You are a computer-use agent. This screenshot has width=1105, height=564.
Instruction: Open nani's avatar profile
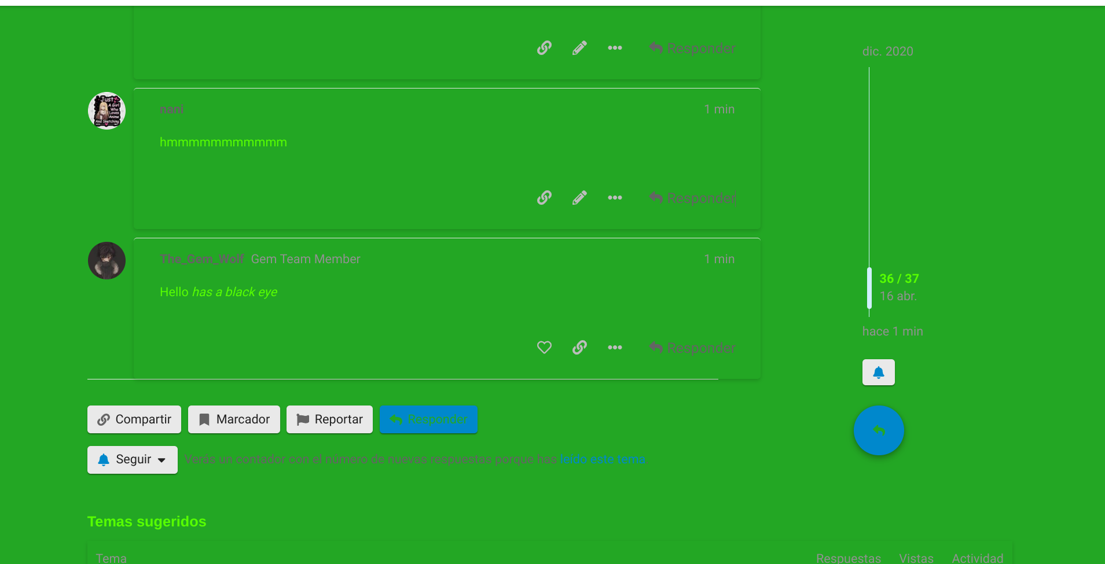(x=107, y=110)
